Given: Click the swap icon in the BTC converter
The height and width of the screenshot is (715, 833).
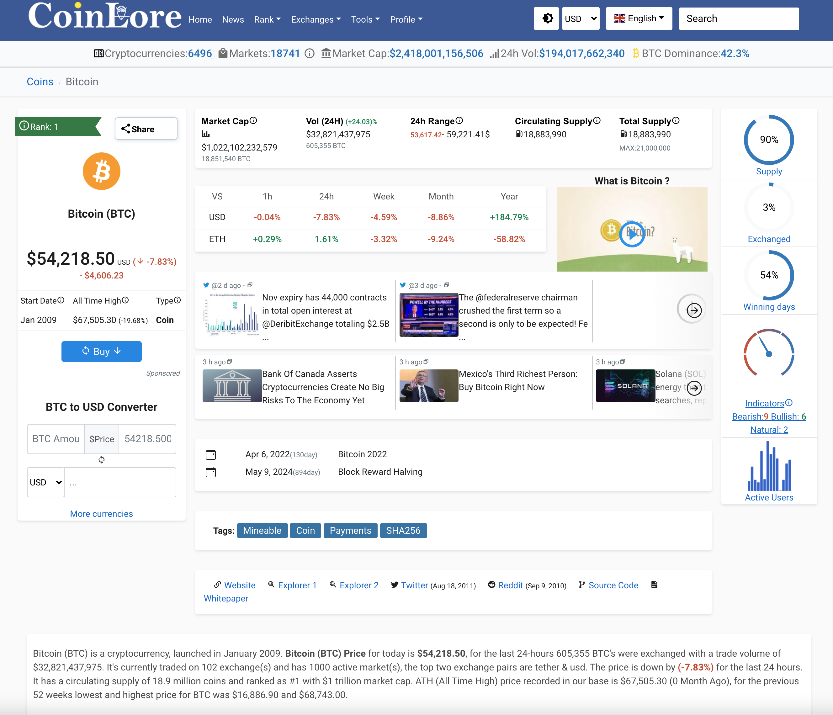Looking at the screenshot, I should 101,460.
